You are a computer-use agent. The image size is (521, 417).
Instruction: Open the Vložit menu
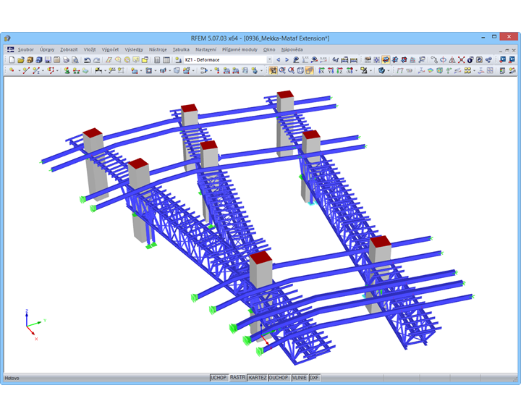tap(90, 49)
